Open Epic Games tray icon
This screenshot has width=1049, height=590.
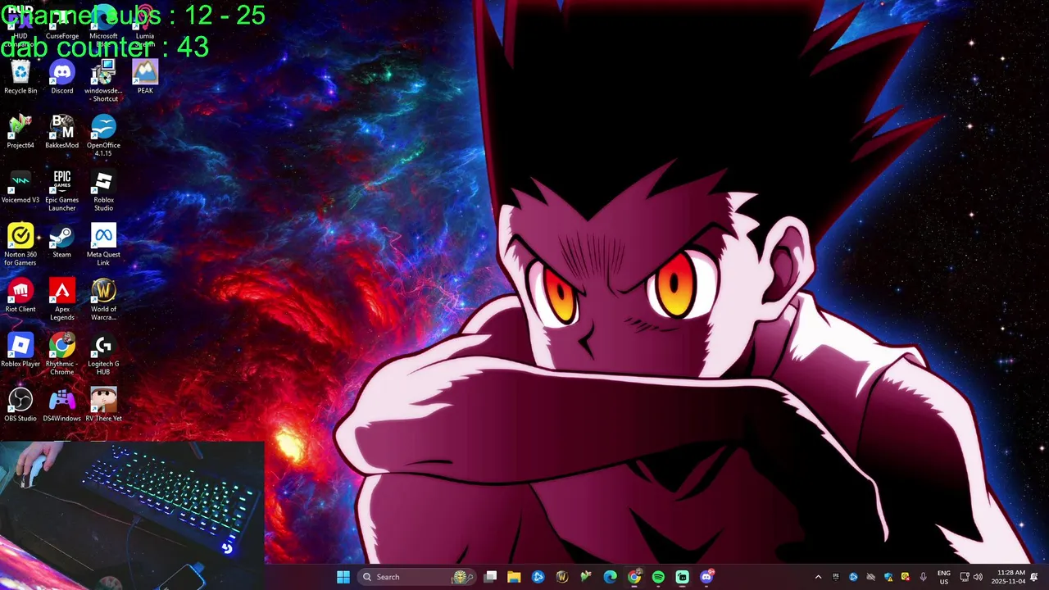836,577
